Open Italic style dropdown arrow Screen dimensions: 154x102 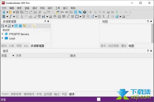(x=14, y=17)
